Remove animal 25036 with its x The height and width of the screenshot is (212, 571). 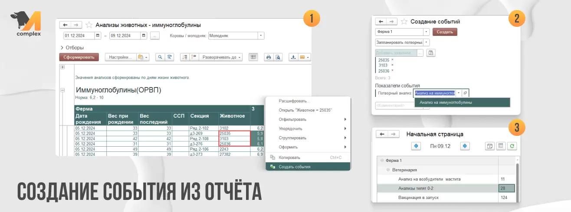coord(392,70)
